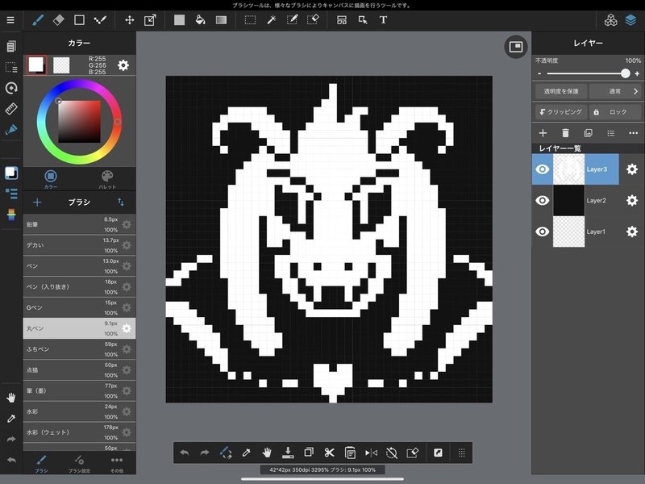
Task: Open the layer list view icon
Action: coord(611,133)
